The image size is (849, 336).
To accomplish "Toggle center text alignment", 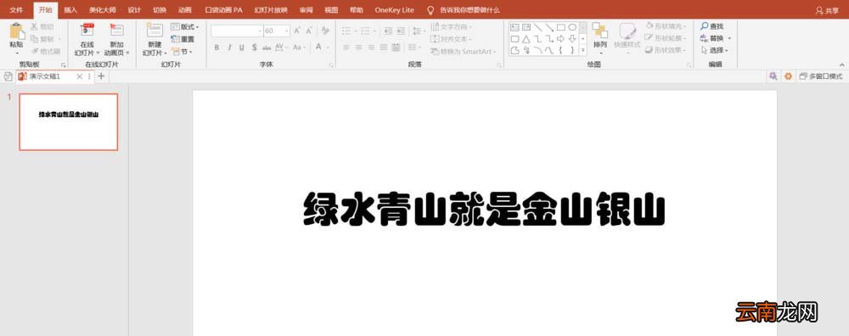I will pyautogui.click(x=359, y=48).
